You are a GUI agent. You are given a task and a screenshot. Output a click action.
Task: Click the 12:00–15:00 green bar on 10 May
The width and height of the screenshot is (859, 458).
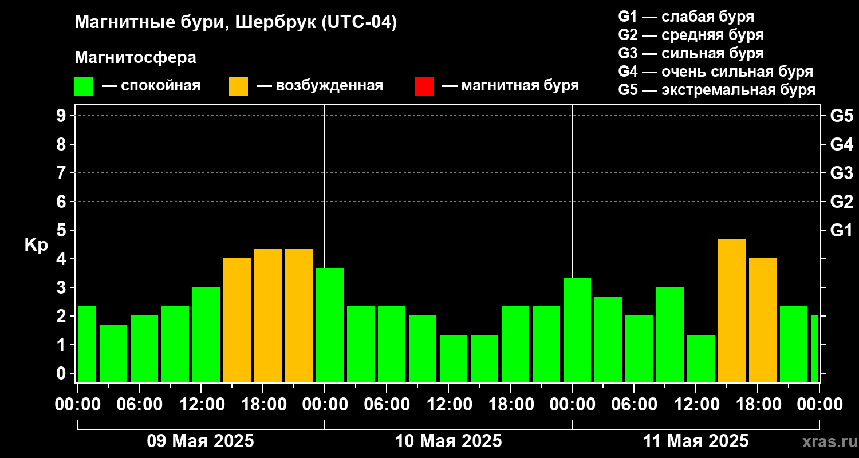click(x=454, y=358)
